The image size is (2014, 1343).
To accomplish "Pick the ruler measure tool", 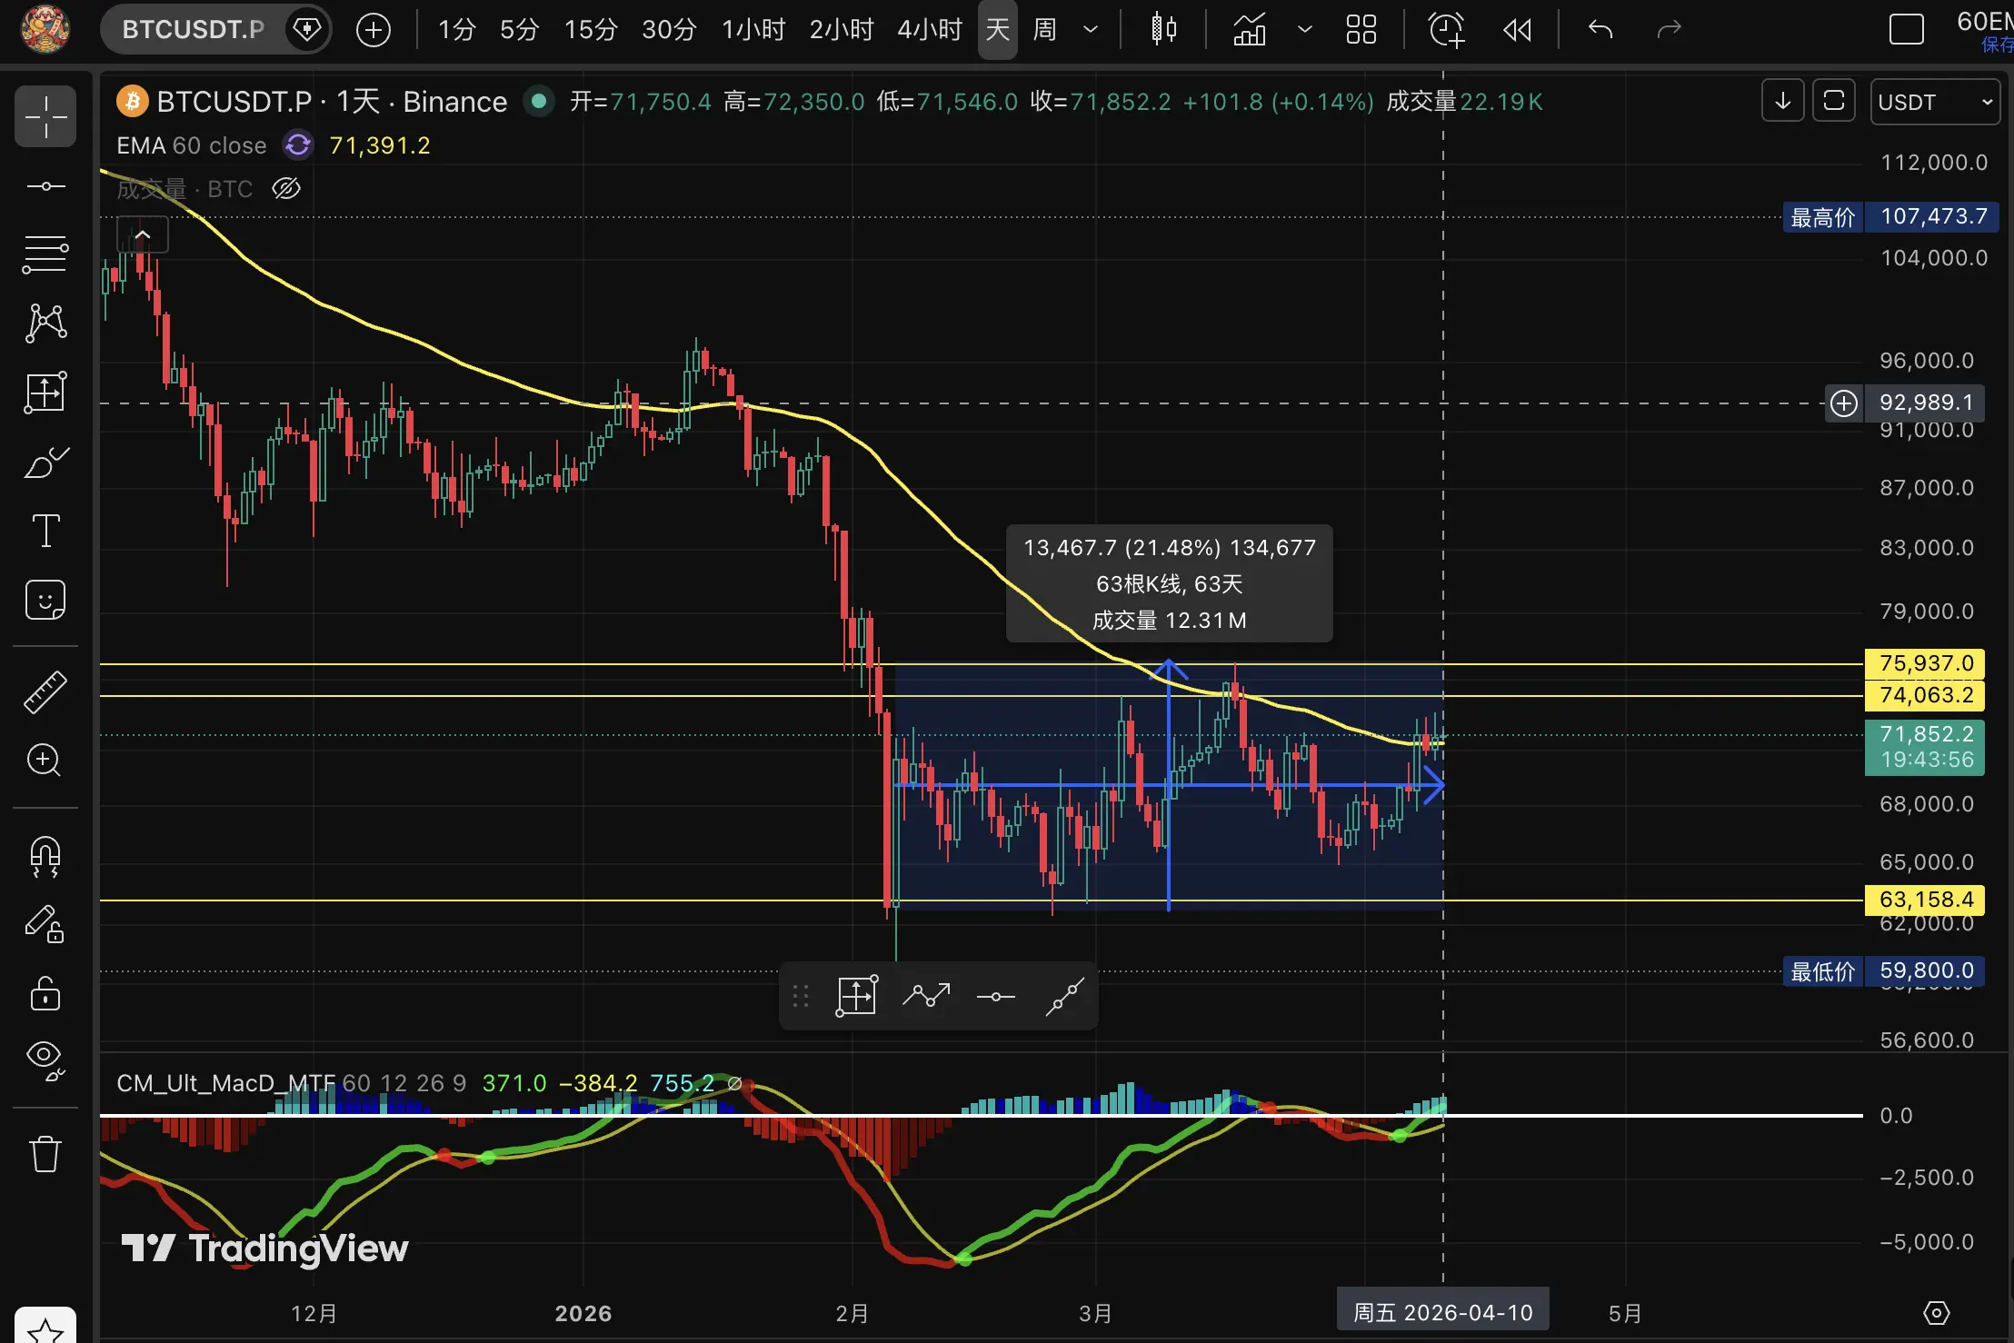I will (45, 691).
